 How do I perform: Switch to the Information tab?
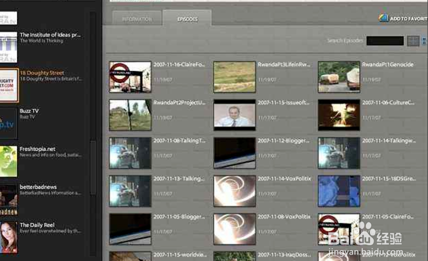(137, 19)
